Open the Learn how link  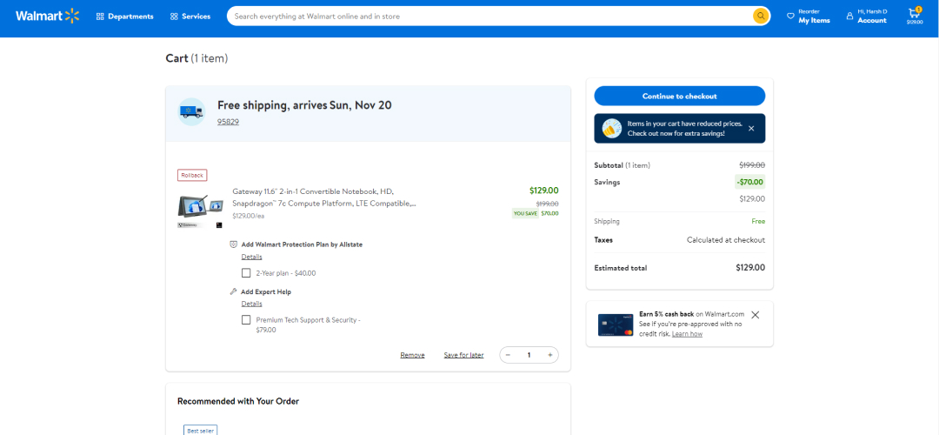[x=687, y=334]
